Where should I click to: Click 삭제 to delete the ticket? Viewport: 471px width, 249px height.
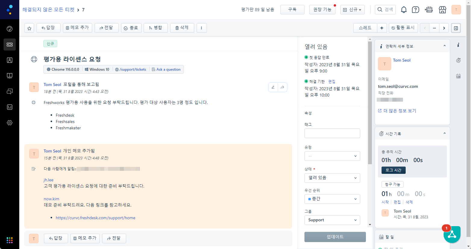(182, 28)
